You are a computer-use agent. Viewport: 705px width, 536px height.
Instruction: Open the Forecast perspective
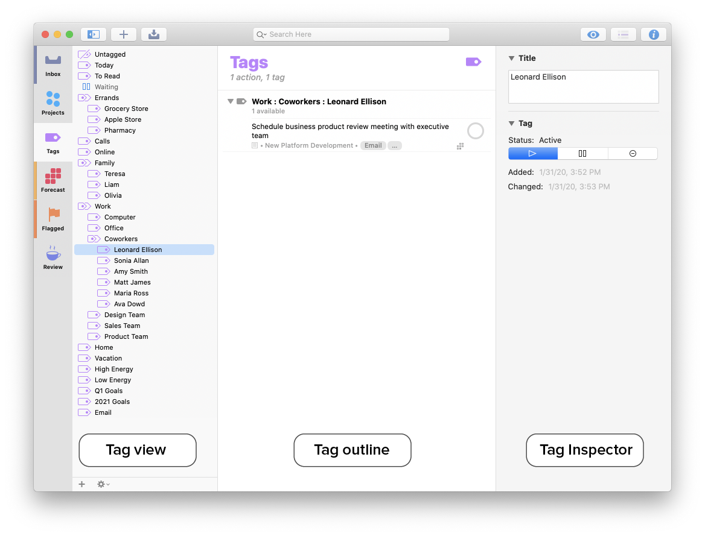pos(53,179)
